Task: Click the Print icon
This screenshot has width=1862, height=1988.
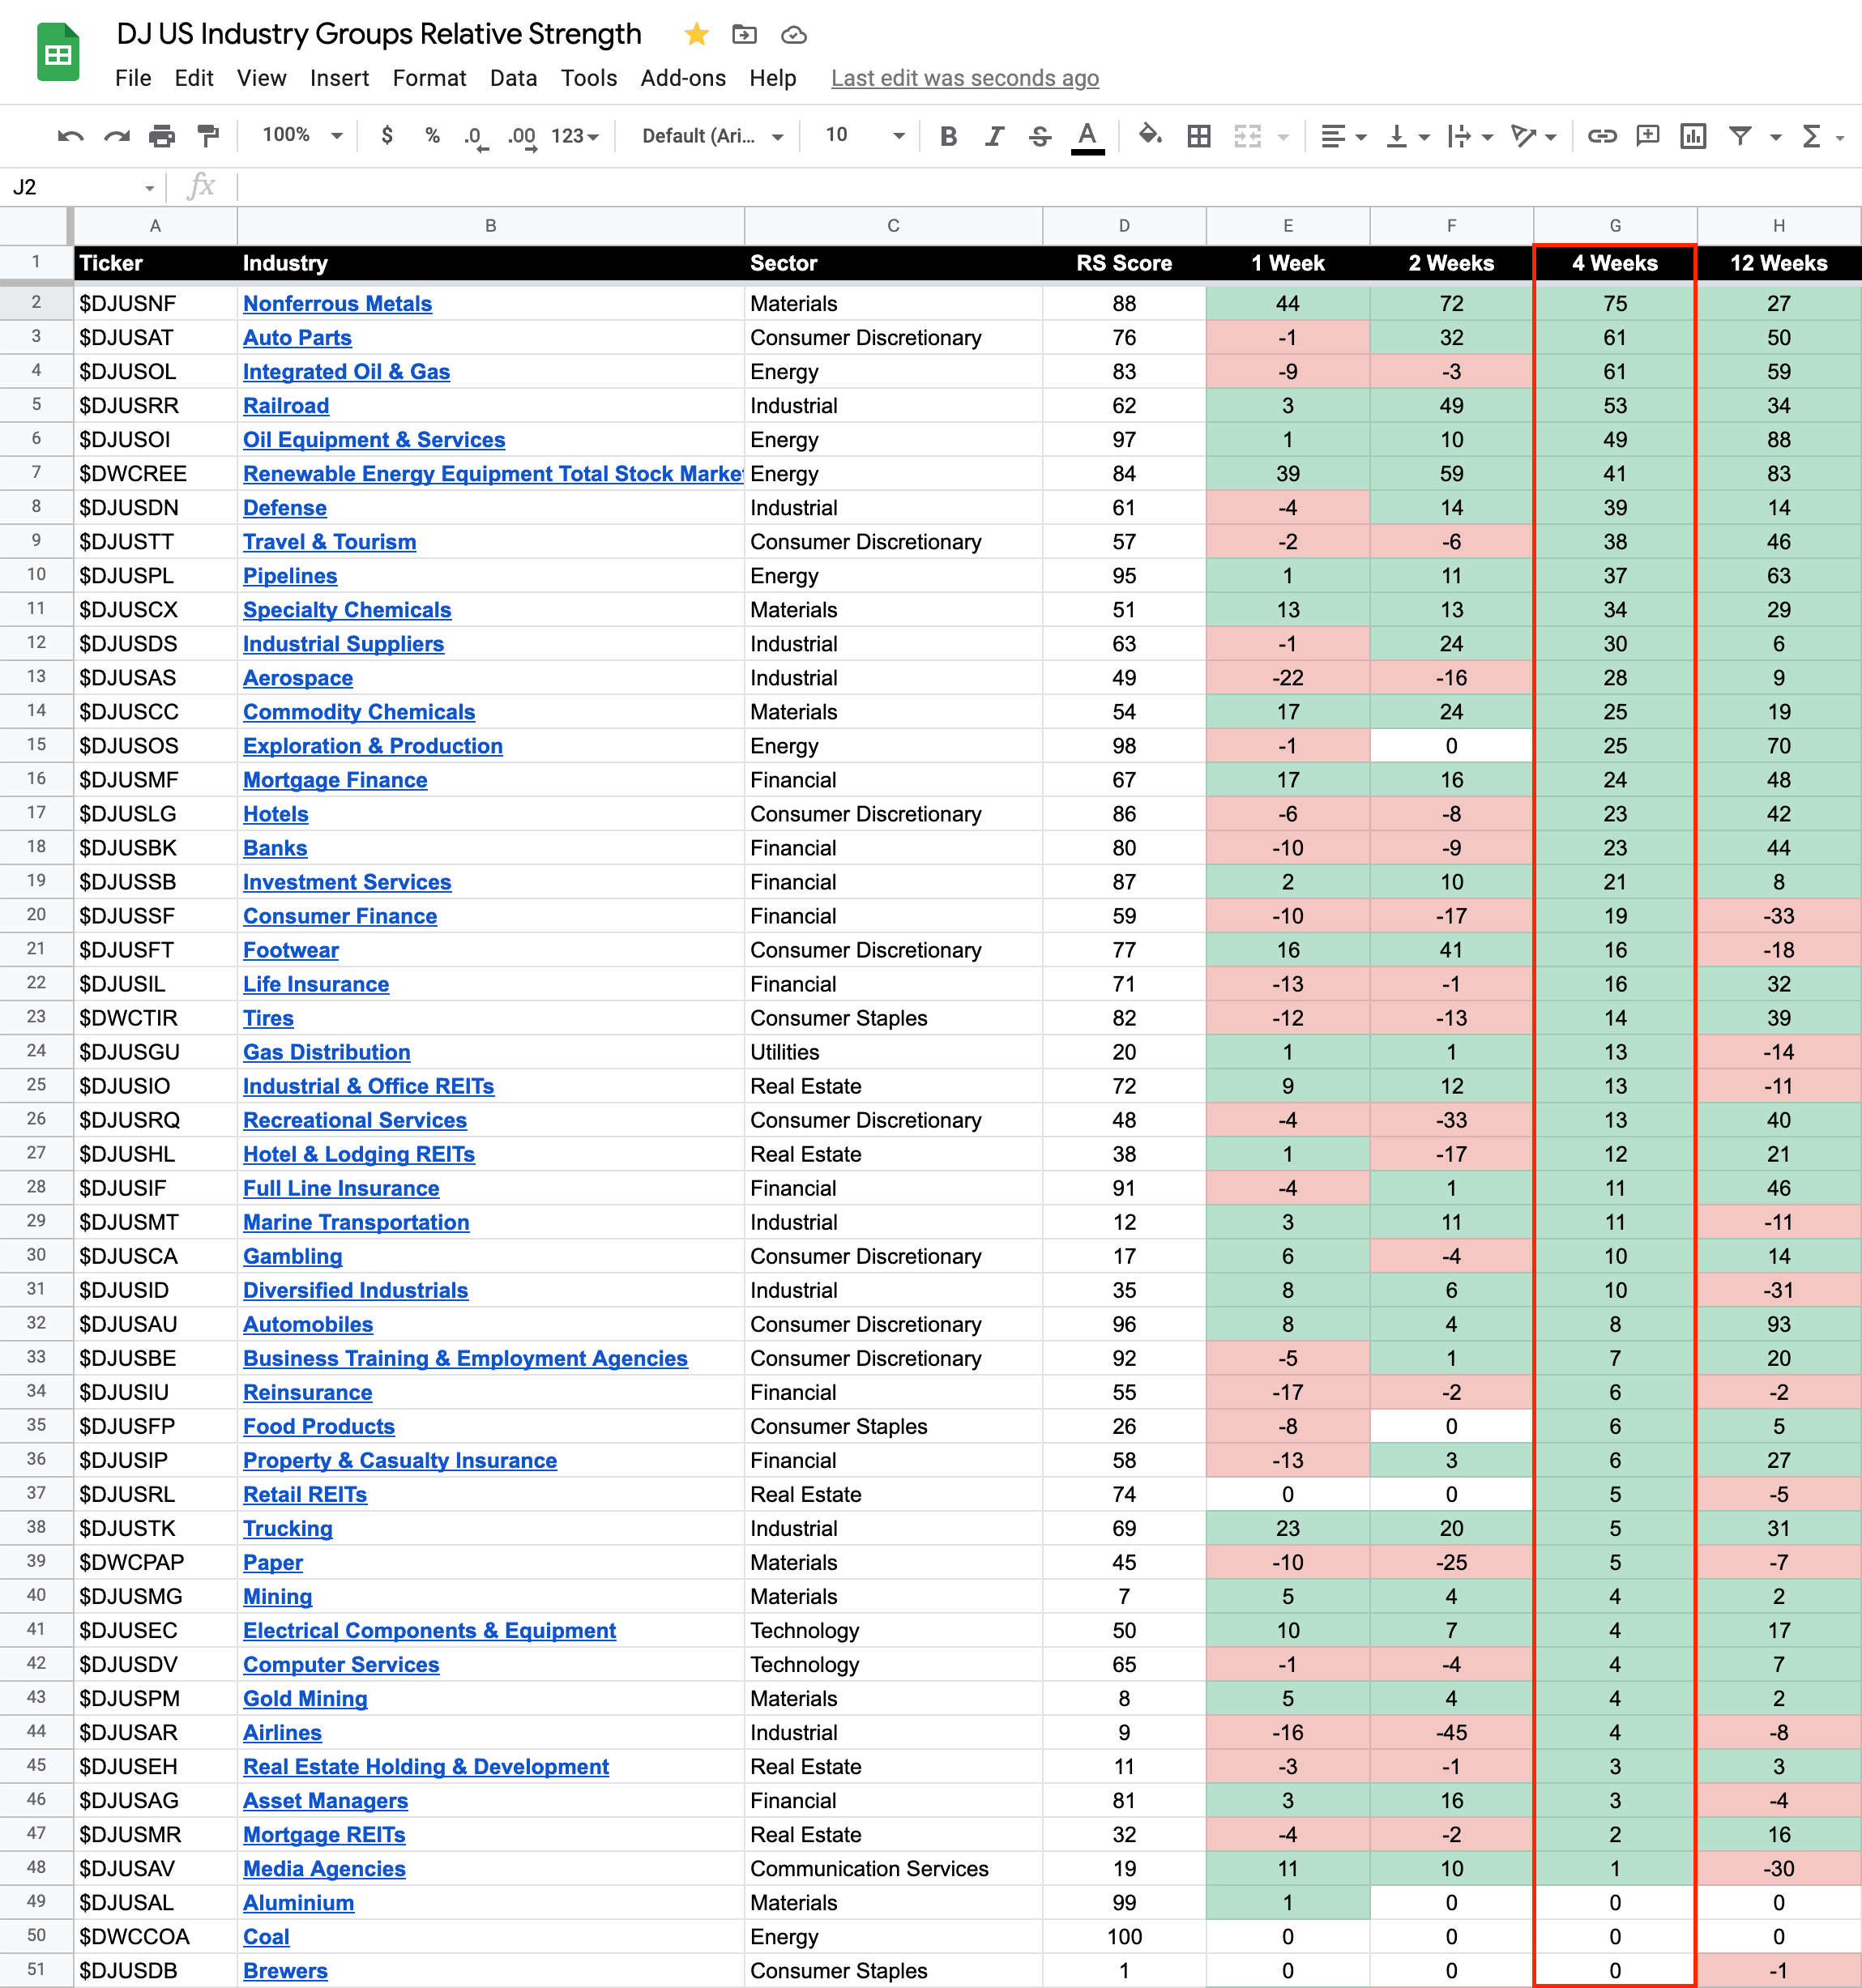Action: [162, 136]
